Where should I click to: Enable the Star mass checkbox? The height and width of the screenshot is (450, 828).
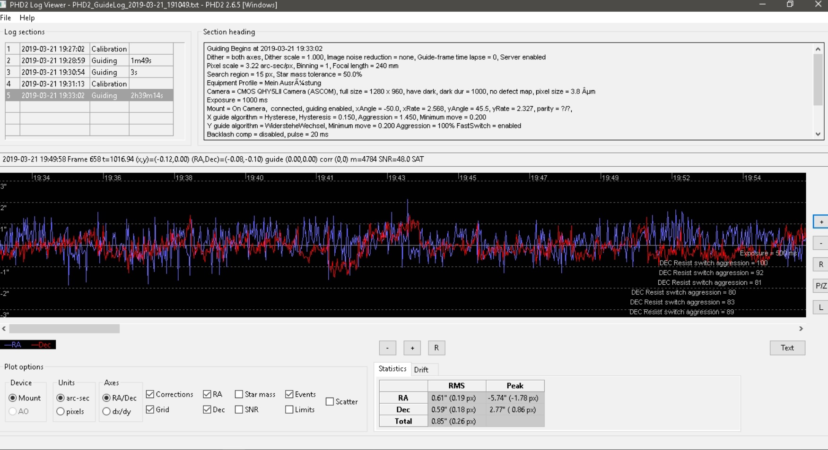point(239,394)
